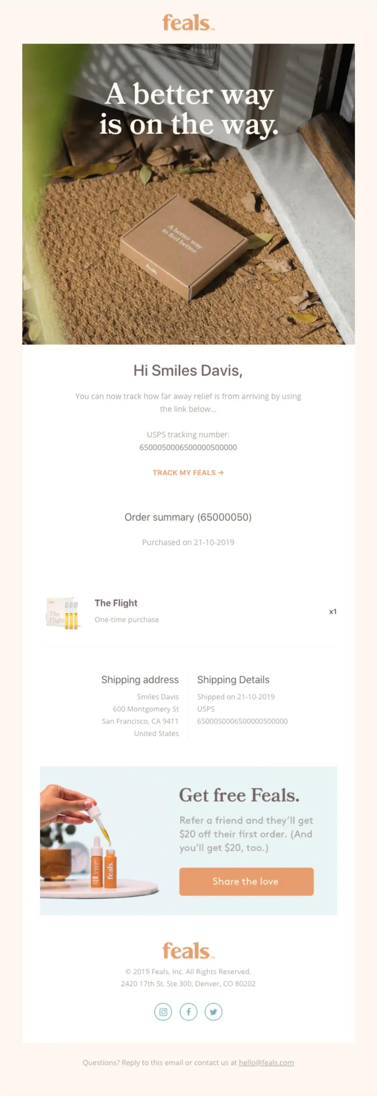Click The Flight product name

[115, 603]
